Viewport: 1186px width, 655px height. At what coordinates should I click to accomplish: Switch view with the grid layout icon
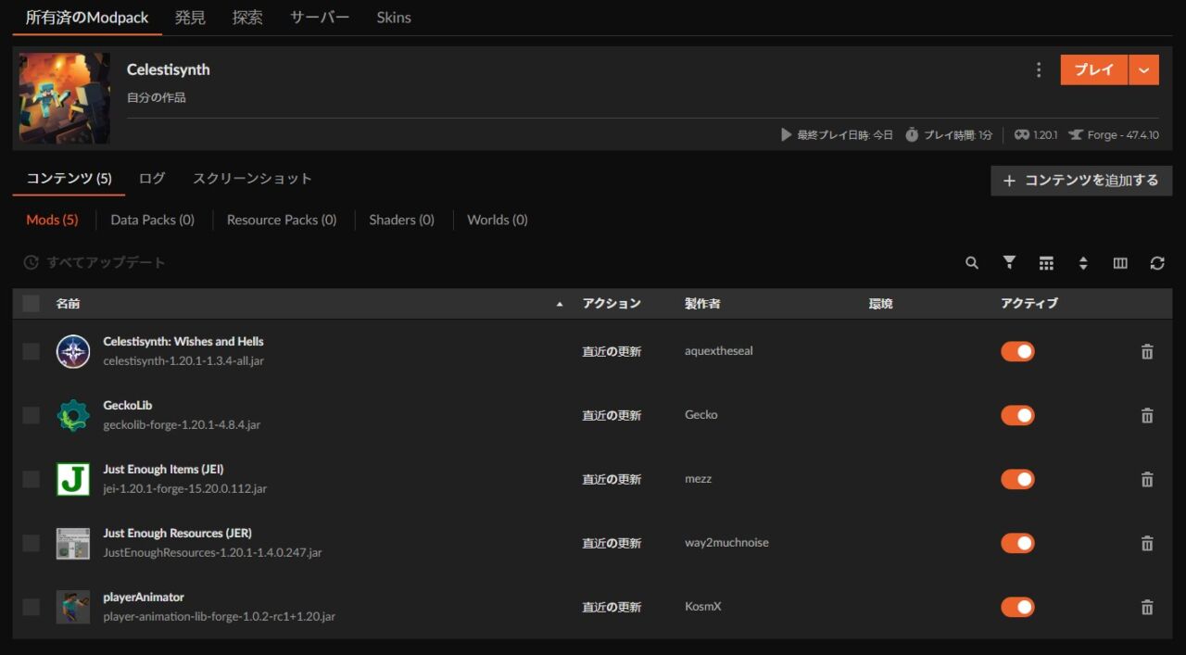point(1046,263)
